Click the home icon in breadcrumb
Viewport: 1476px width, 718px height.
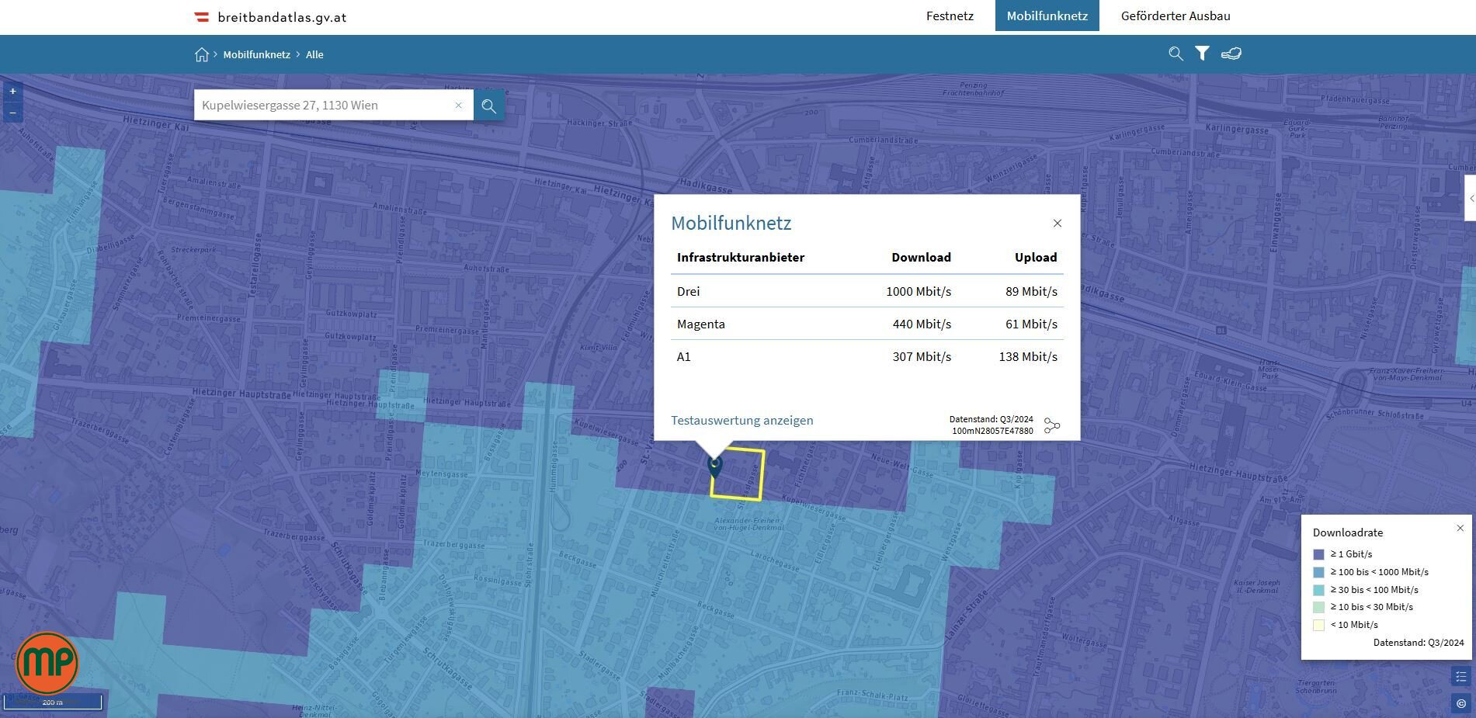click(202, 54)
